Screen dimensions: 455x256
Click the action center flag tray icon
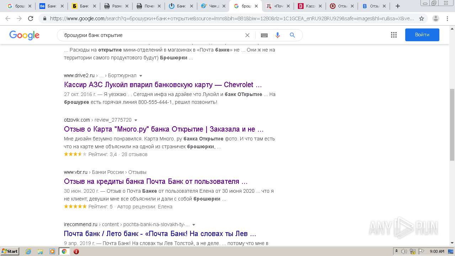421,251
